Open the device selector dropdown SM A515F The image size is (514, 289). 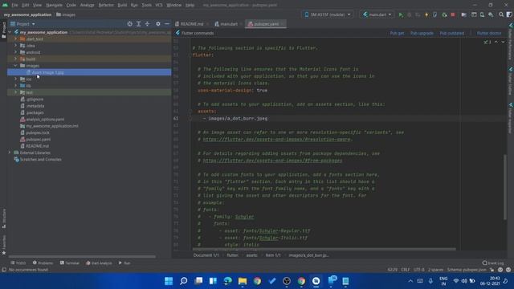(x=327, y=14)
